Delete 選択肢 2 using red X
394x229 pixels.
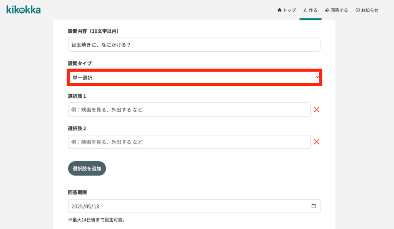pyautogui.click(x=317, y=142)
